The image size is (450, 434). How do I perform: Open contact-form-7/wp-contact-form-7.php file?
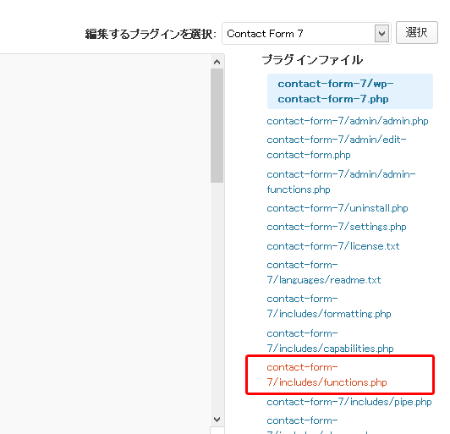pyautogui.click(x=336, y=91)
